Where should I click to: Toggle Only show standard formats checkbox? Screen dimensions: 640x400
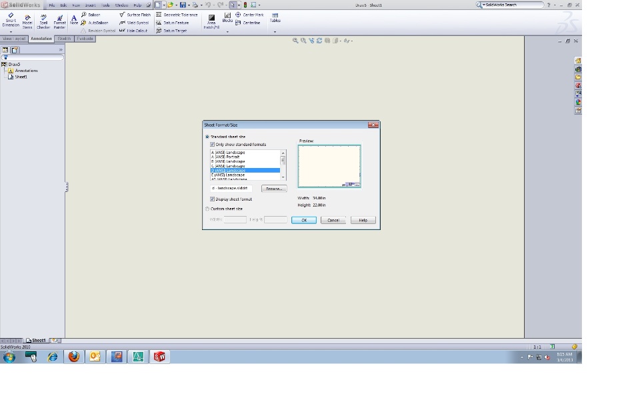[x=212, y=145]
